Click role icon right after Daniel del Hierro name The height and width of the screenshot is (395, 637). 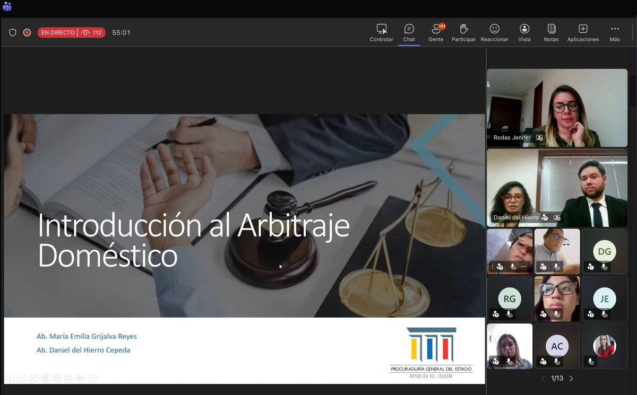click(545, 217)
